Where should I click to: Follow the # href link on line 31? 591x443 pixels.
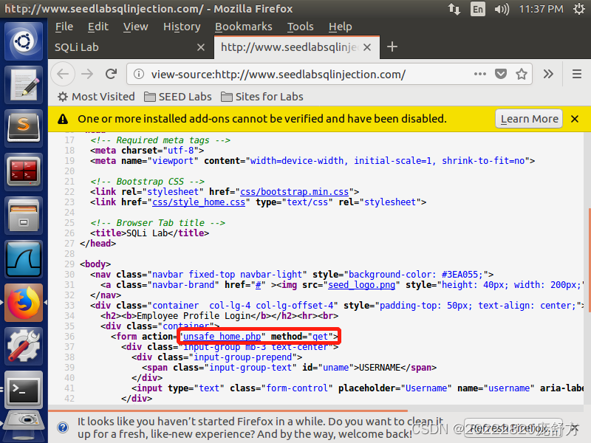point(258,285)
